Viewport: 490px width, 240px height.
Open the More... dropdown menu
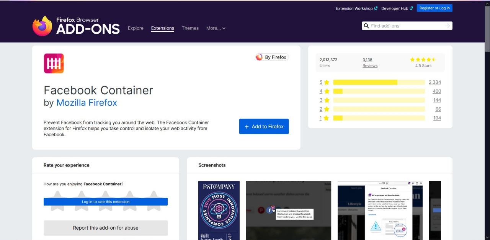[x=216, y=28]
